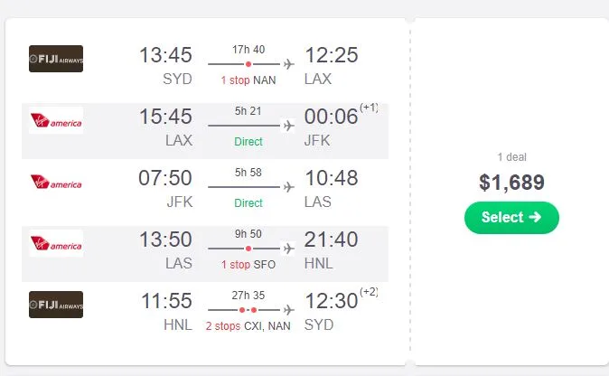Click the 00:06 JFK arrival time

point(332,117)
